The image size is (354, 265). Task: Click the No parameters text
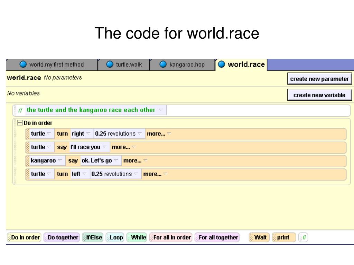(x=63, y=78)
